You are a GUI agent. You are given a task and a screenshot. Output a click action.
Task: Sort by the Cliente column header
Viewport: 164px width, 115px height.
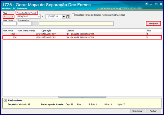(x=106, y=31)
